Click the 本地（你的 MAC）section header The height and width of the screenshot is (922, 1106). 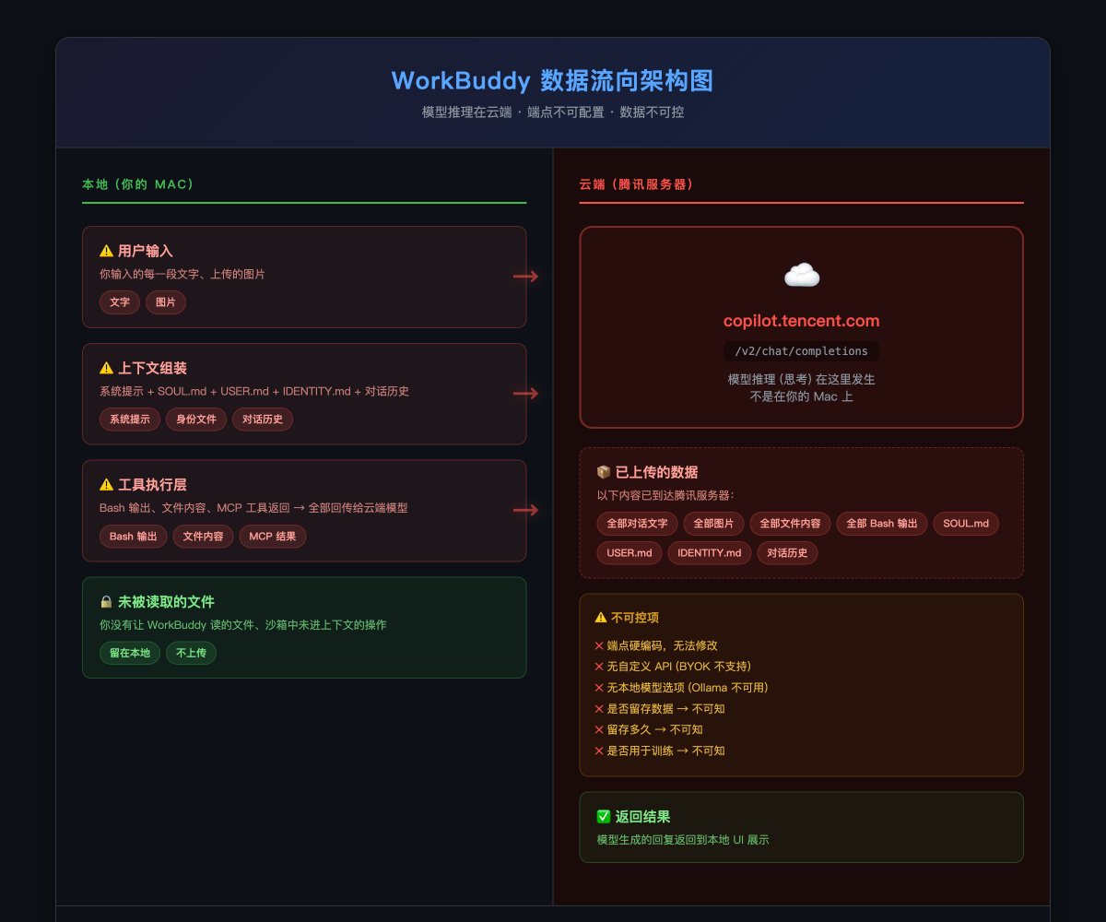[x=138, y=184]
